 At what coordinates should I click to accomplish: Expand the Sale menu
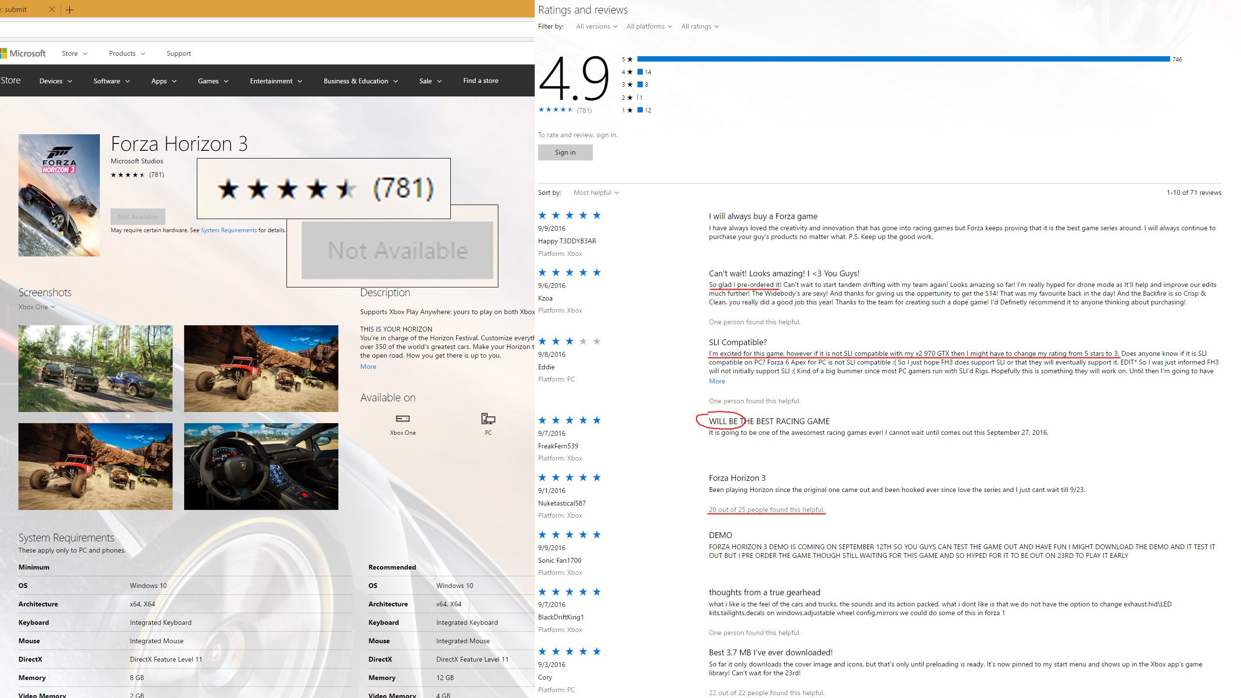click(430, 81)
